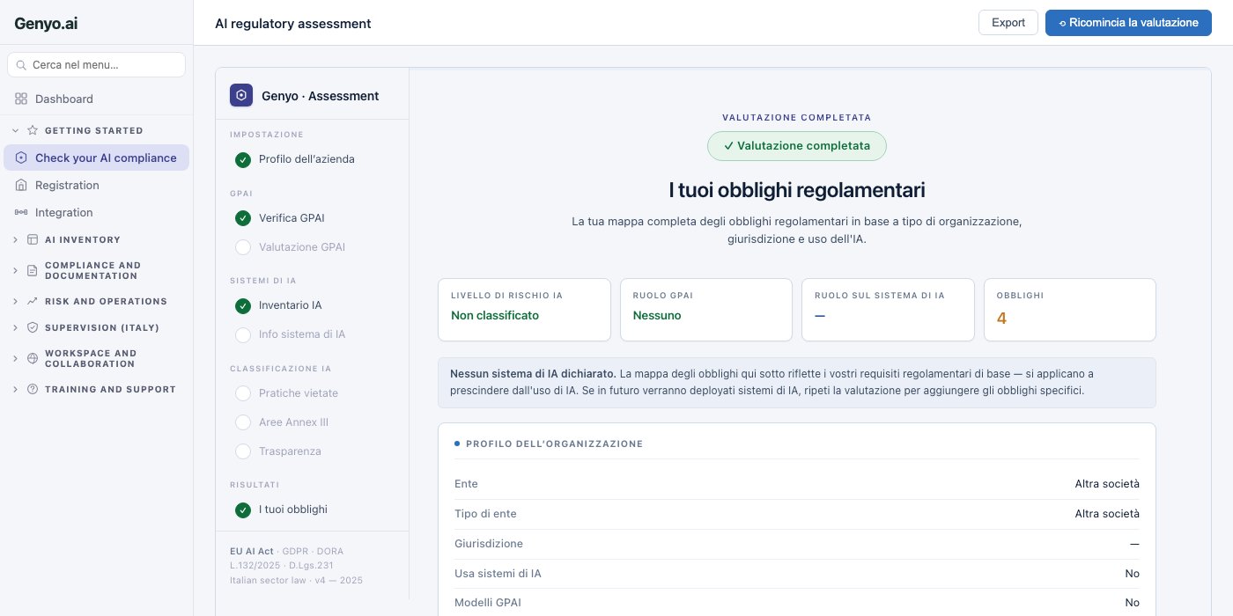Expand the Compliance and Documentation chevron

click(15, 270)
